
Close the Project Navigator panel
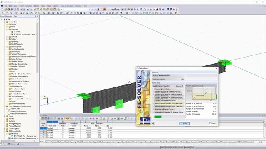pyautogui.click(x=38, y=16)
